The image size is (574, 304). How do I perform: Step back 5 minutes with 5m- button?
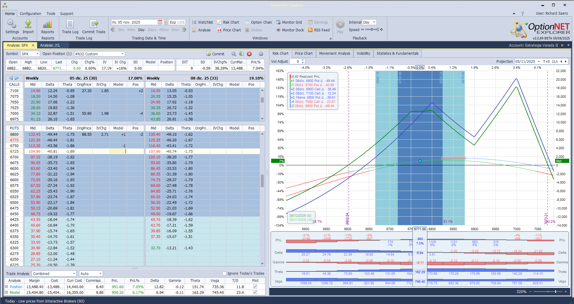point(121,30)
